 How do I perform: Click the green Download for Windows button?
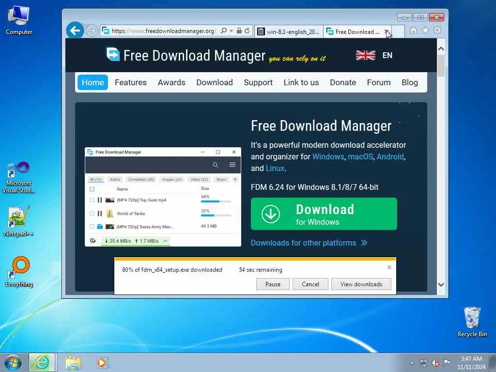[324, 214]
